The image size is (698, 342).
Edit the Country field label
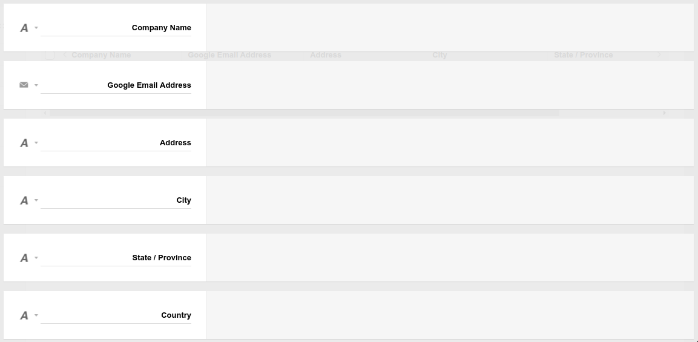click(116, 315)
